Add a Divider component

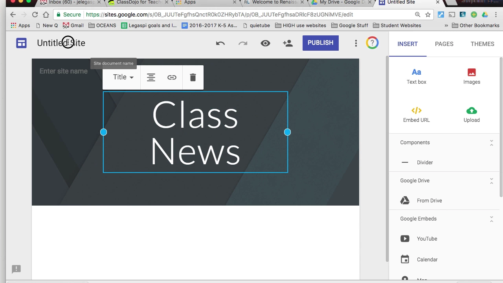417,162
